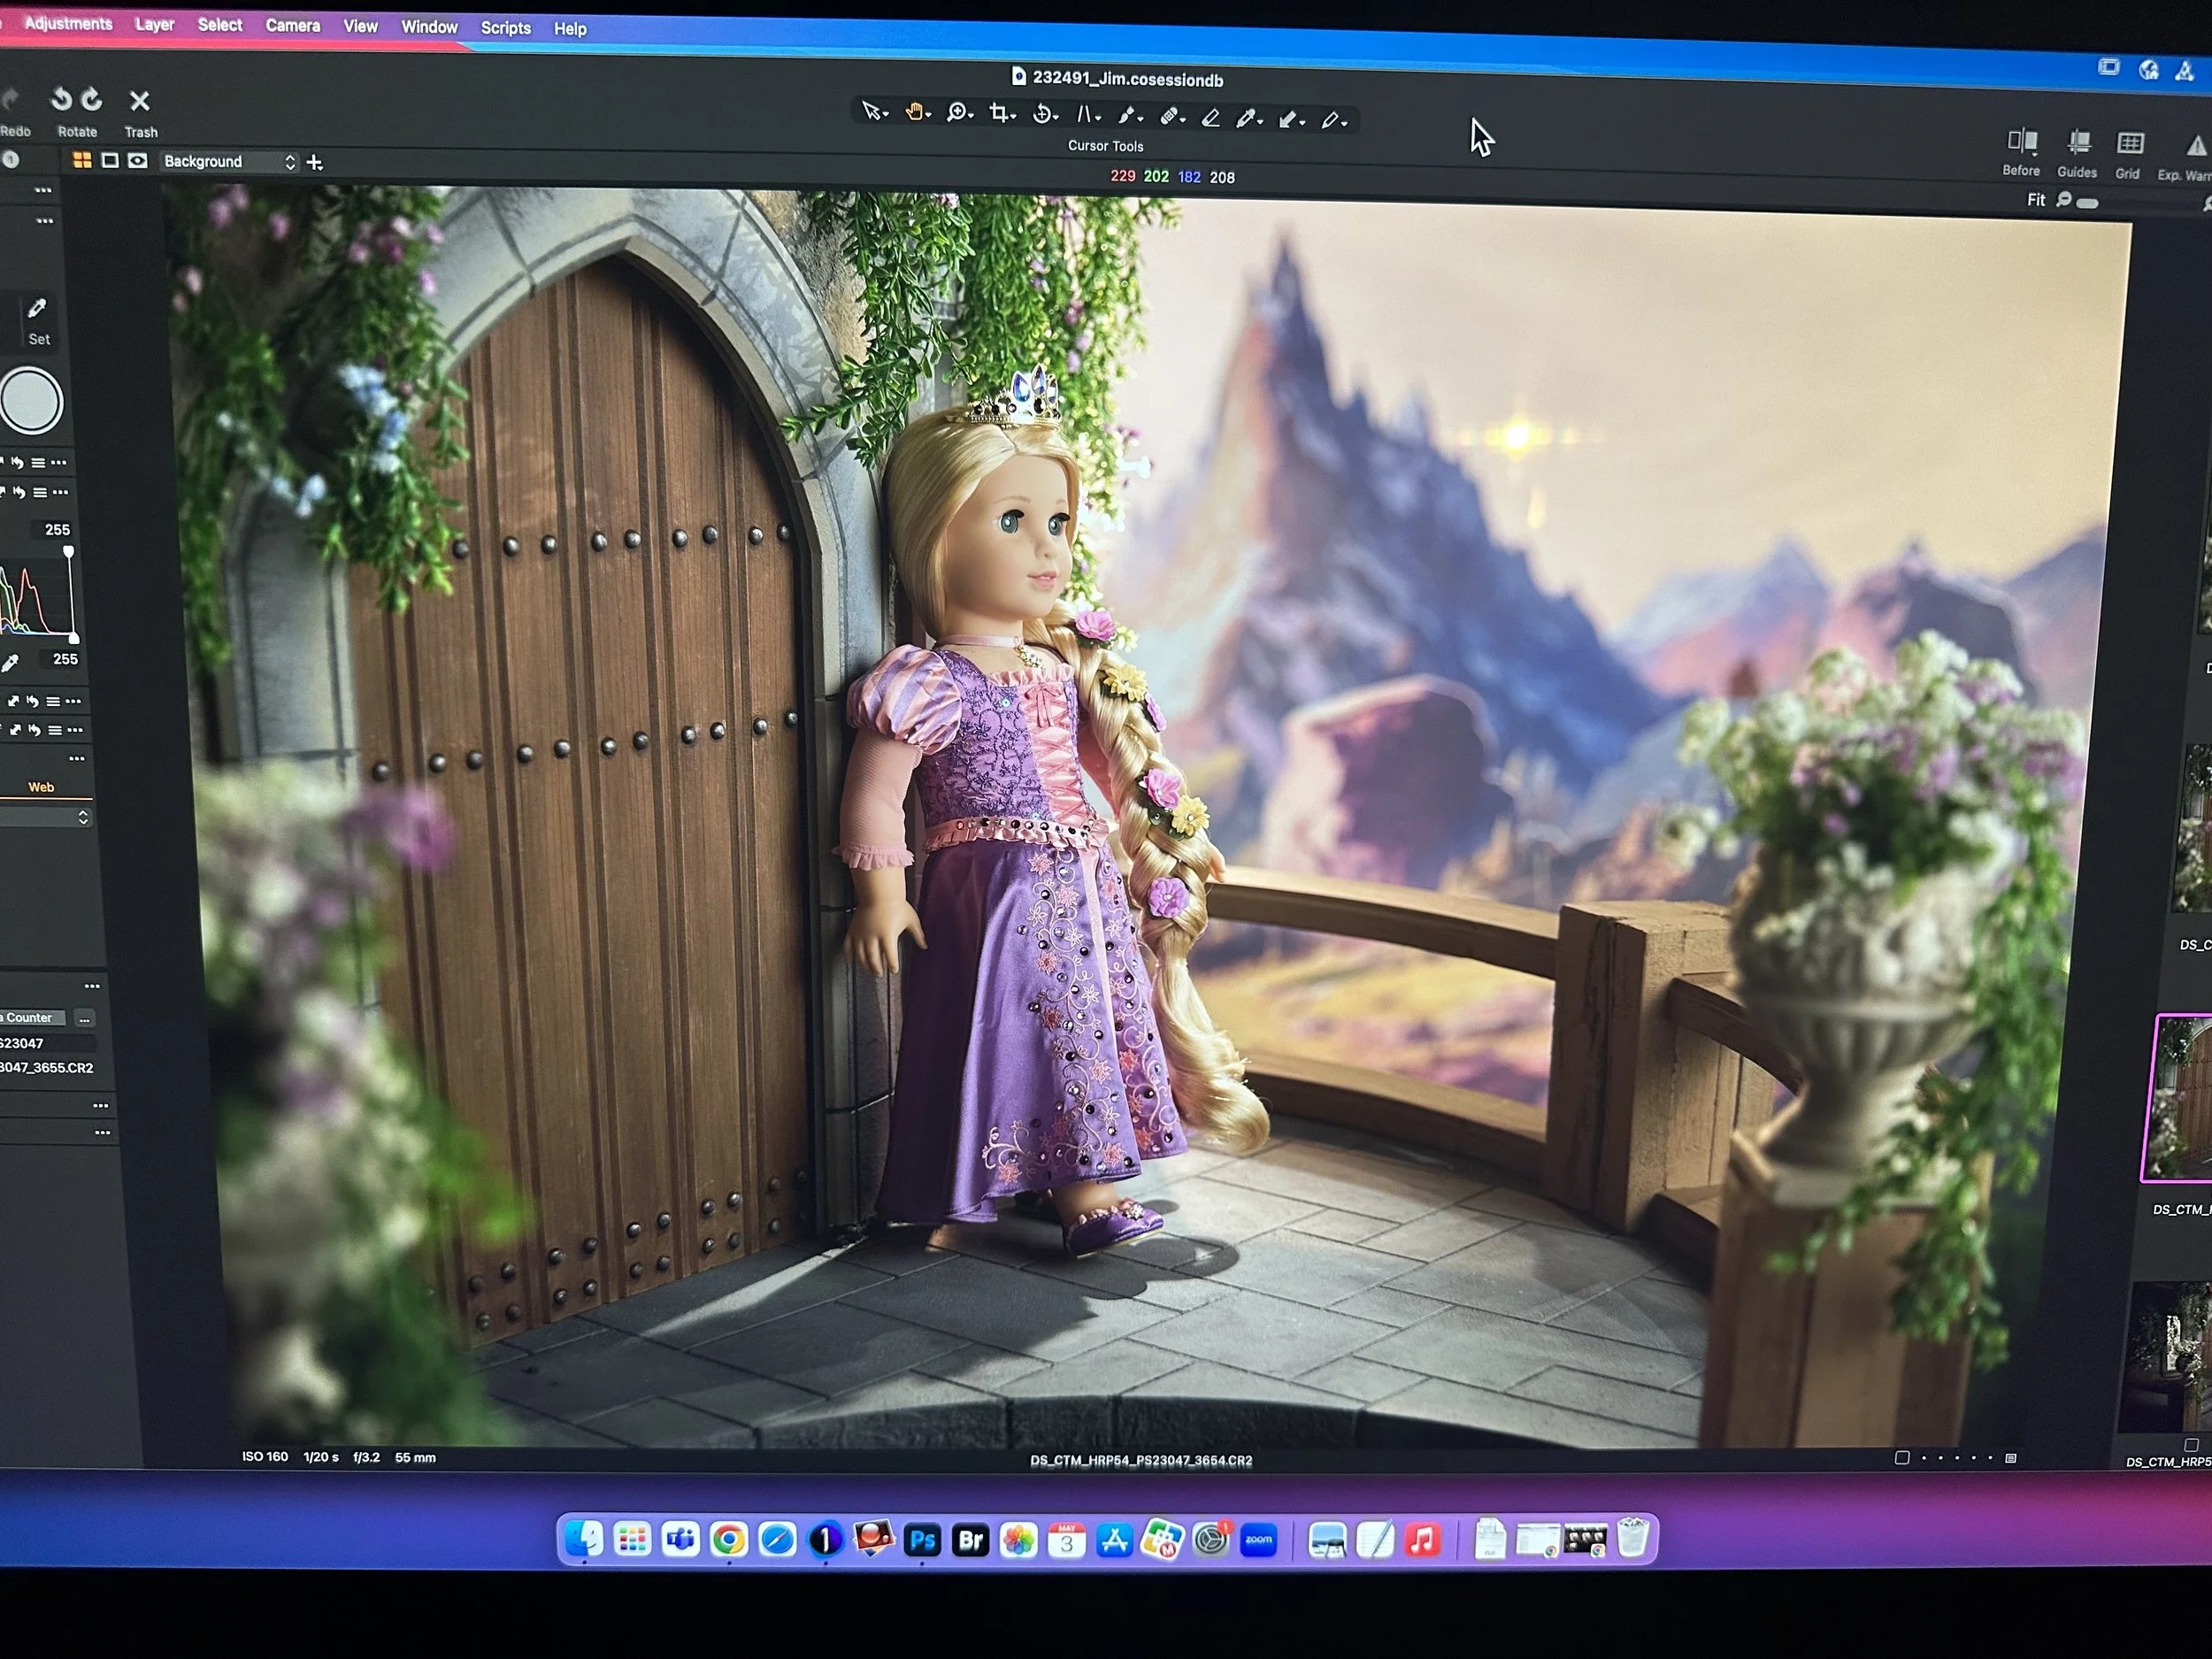
Task: Pick the Heal bandage tool
Action: click(x=1169, y=117)
